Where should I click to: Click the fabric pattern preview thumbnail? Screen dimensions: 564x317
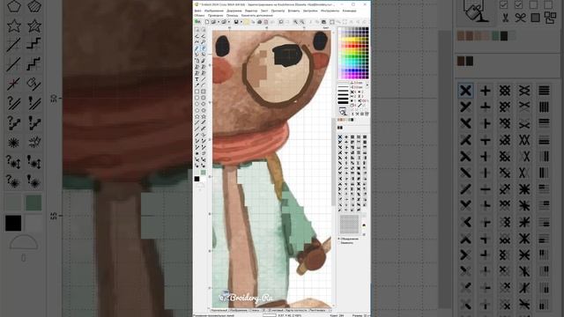(x=349, y=225)
